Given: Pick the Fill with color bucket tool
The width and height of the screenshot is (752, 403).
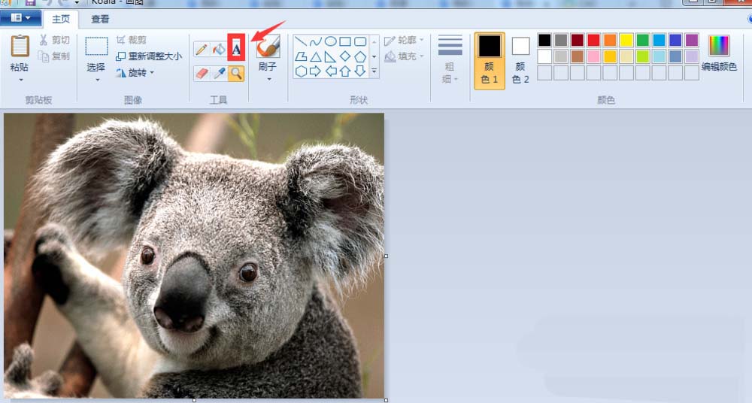Looking at the screenshot, I should click(219, 50).
